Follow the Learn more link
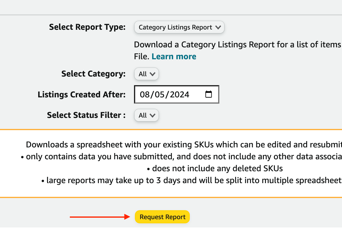342x240 pixels. (174, 57)
